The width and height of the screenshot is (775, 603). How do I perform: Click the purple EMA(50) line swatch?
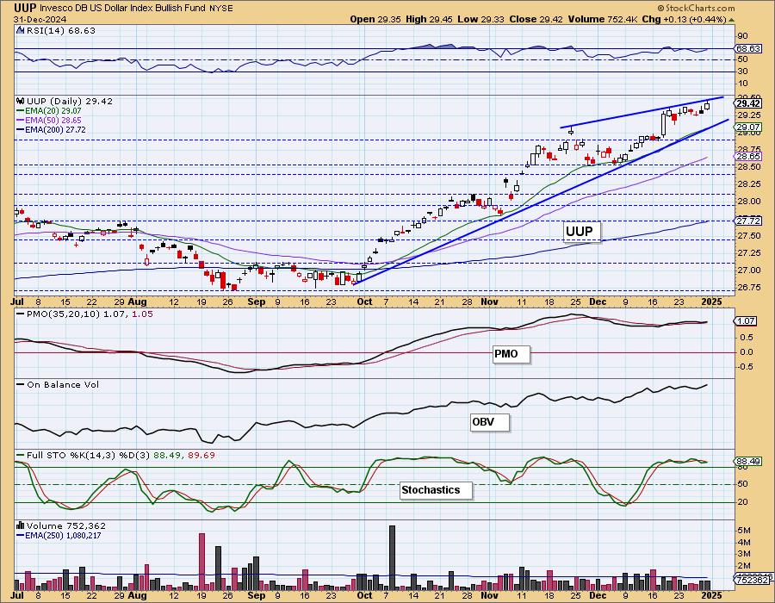click(x=21, y=120)
